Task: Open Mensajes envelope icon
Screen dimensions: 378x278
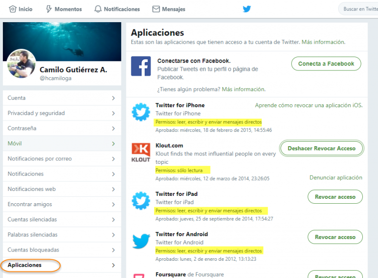Action: tap(156, 9)
